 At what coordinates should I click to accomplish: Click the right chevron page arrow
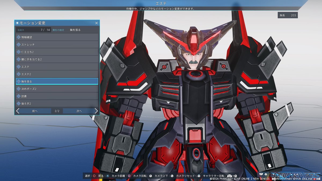96,111
